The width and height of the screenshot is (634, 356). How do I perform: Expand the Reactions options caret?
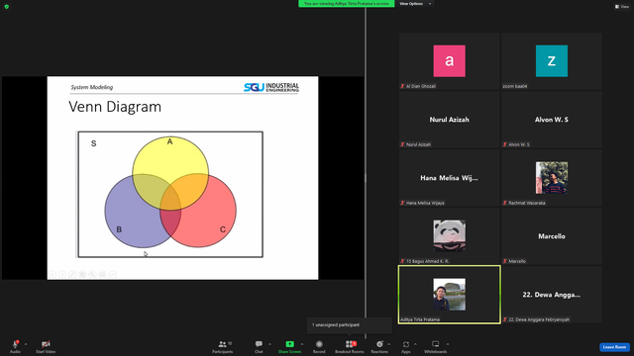[x=389, y=344]
